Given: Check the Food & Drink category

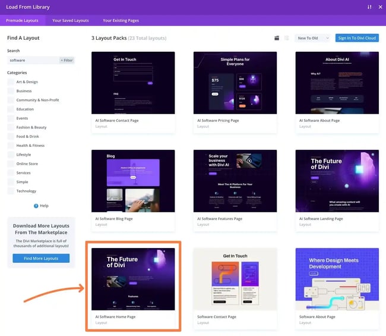Looking at the screenshot, I should [11, 137].
